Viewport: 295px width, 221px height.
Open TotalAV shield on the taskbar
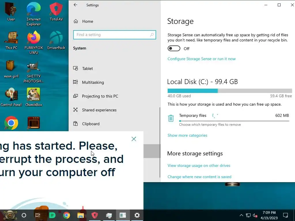tap(94, 215)
